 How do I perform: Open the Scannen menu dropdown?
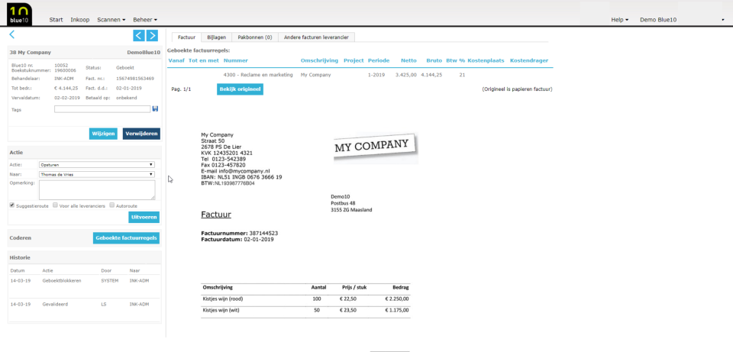(111, 20)
